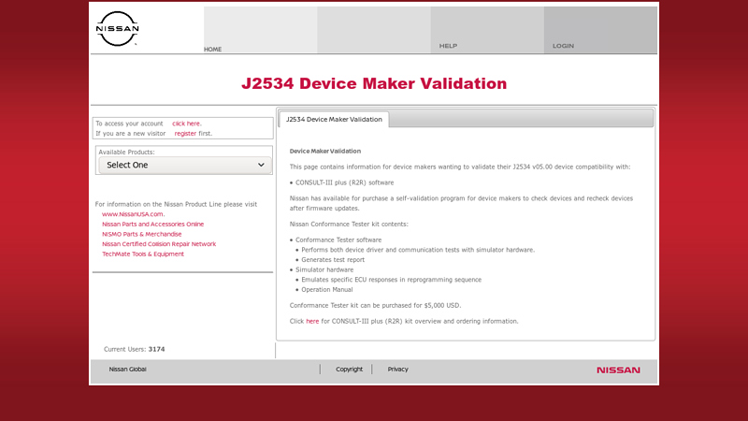This screenshot has width=748, height=421.
Task: Open the LOGIN menu item
Action: (563, 46)
